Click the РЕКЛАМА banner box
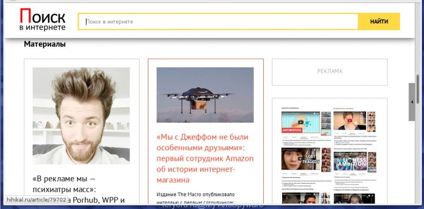Viewport: 424px width, 209px height. (x=329, y=72)
